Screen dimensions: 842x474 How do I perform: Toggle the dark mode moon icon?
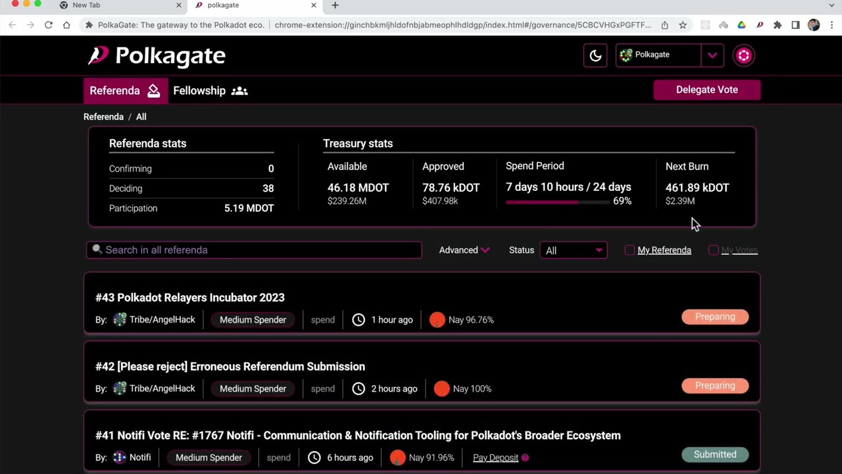tap(595, 55)
